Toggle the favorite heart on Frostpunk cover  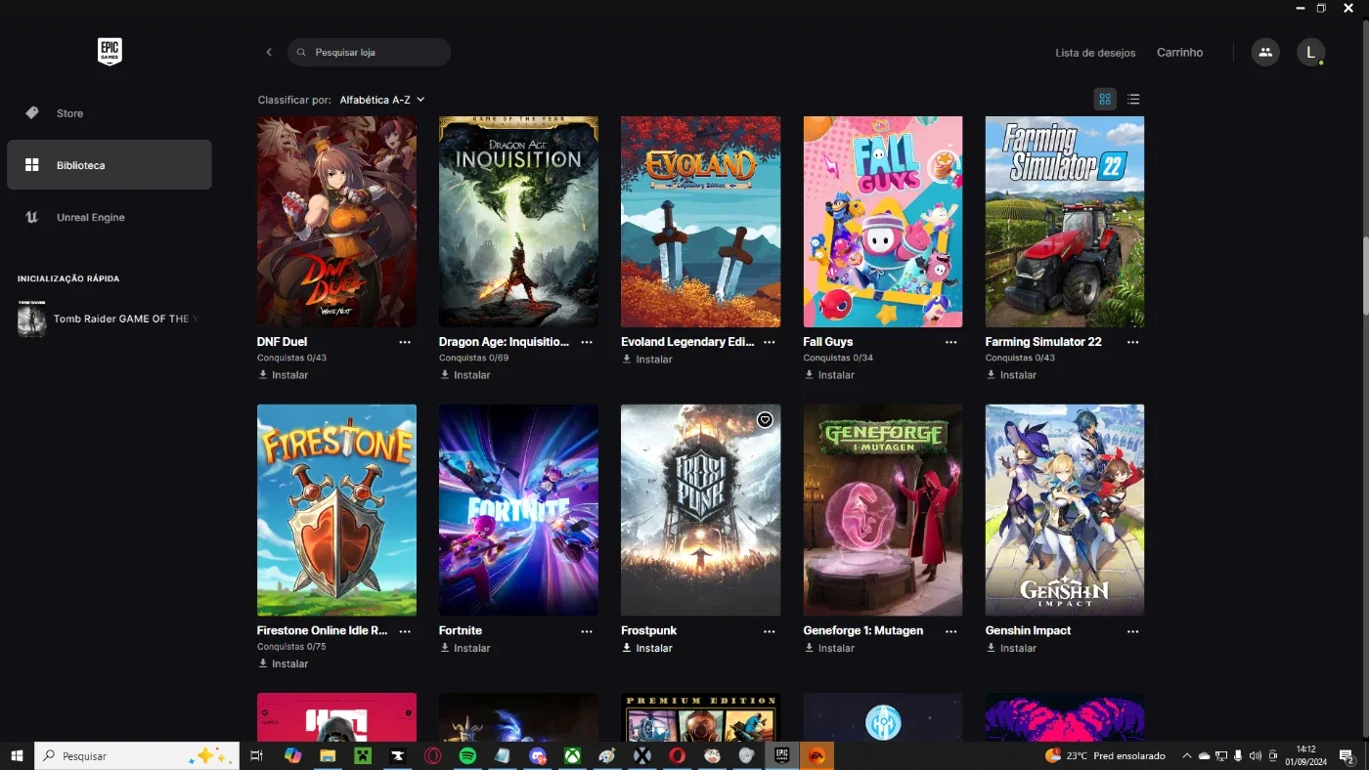coord(765,420)
